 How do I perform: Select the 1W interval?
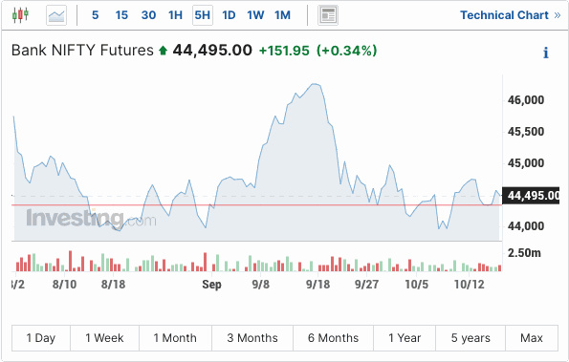pos(255,15)
